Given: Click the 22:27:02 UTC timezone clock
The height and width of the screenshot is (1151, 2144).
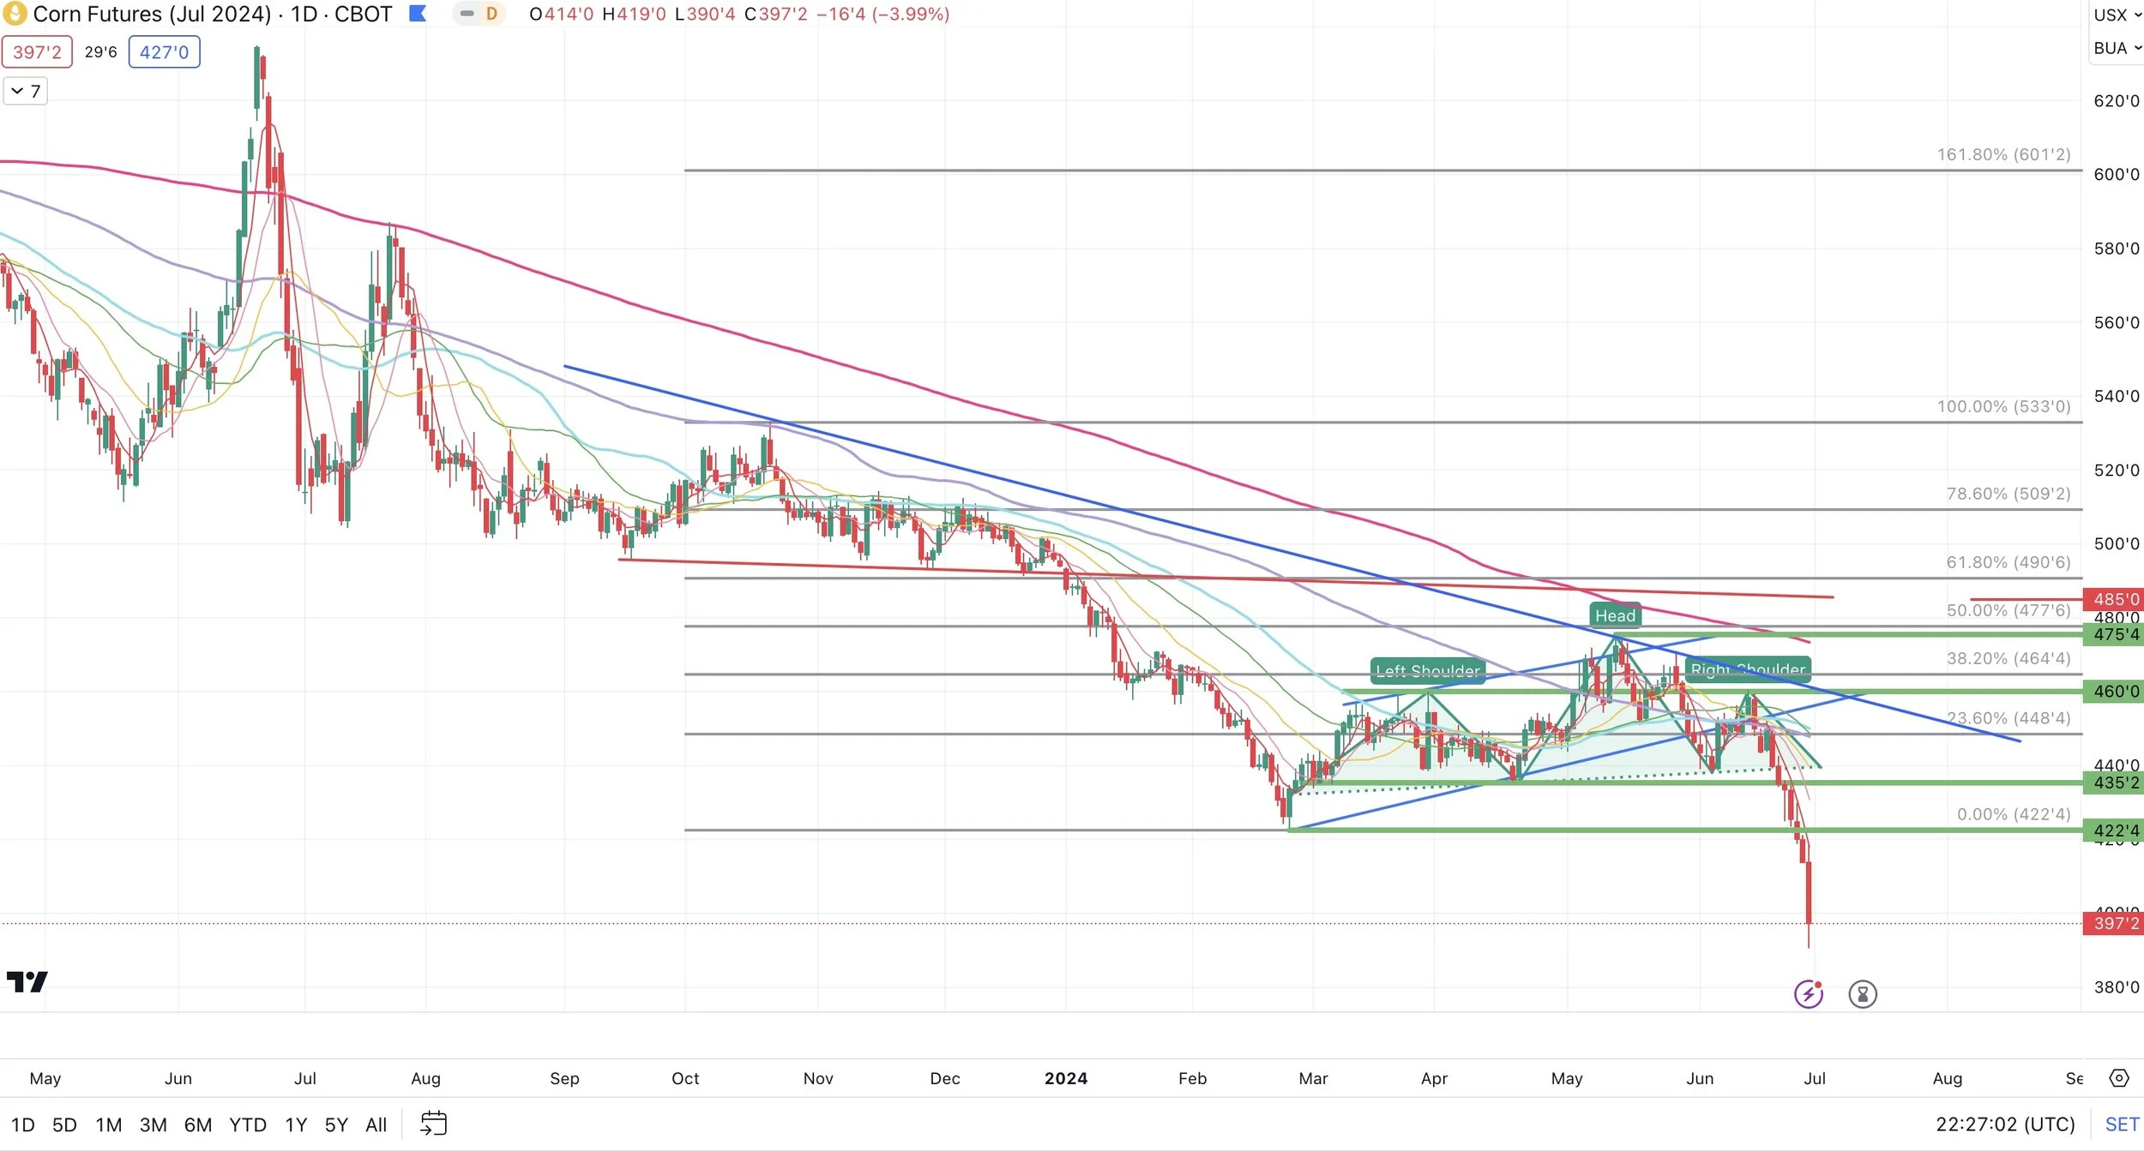Looking at the screenshot, I should tap(2004, 1124).
